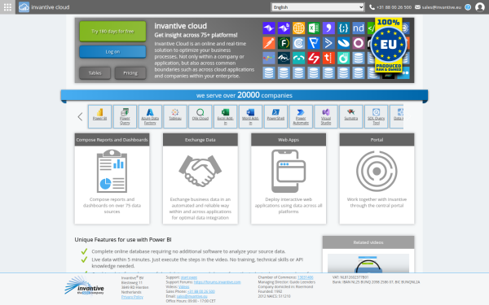The height and width of the screenshot is (305, 489).
Task: Select the Sumatra carousel tile
Action: pyautogui.click(x=350, y=116)
